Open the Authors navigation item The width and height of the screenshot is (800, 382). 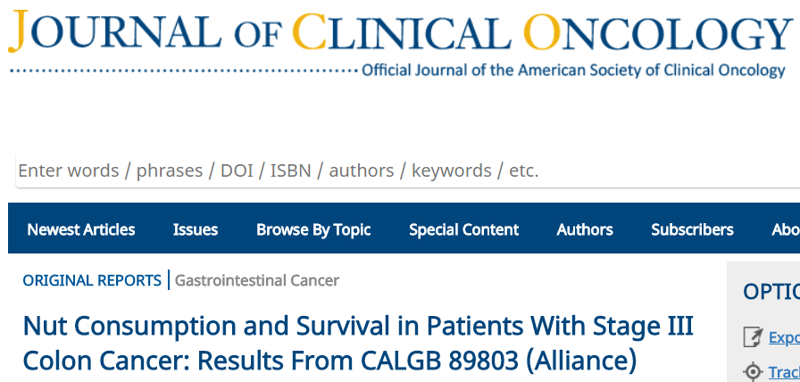(585, 229)
